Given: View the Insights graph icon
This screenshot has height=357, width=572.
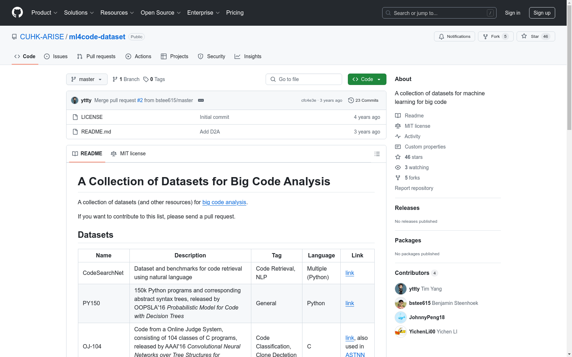Looking at the screenshot, I should (237, 56).
